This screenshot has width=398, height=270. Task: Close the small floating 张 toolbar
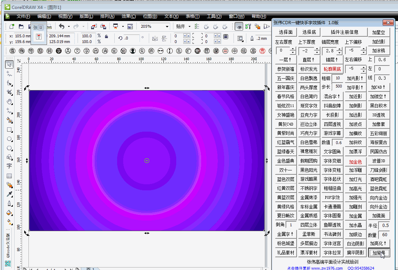[x=41, y=27]
